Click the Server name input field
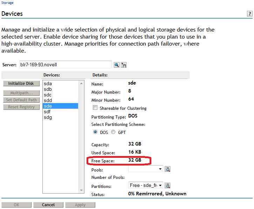 [x=65, y=65]
